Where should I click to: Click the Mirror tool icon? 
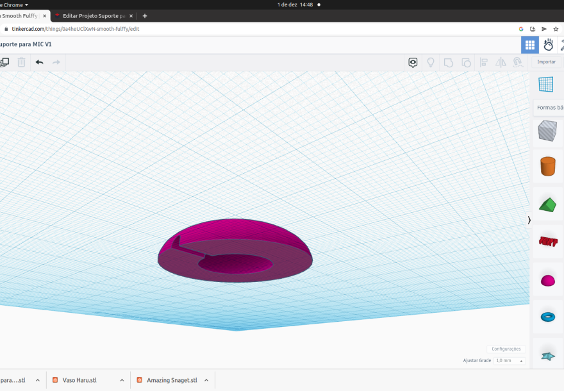coord(501,63)
